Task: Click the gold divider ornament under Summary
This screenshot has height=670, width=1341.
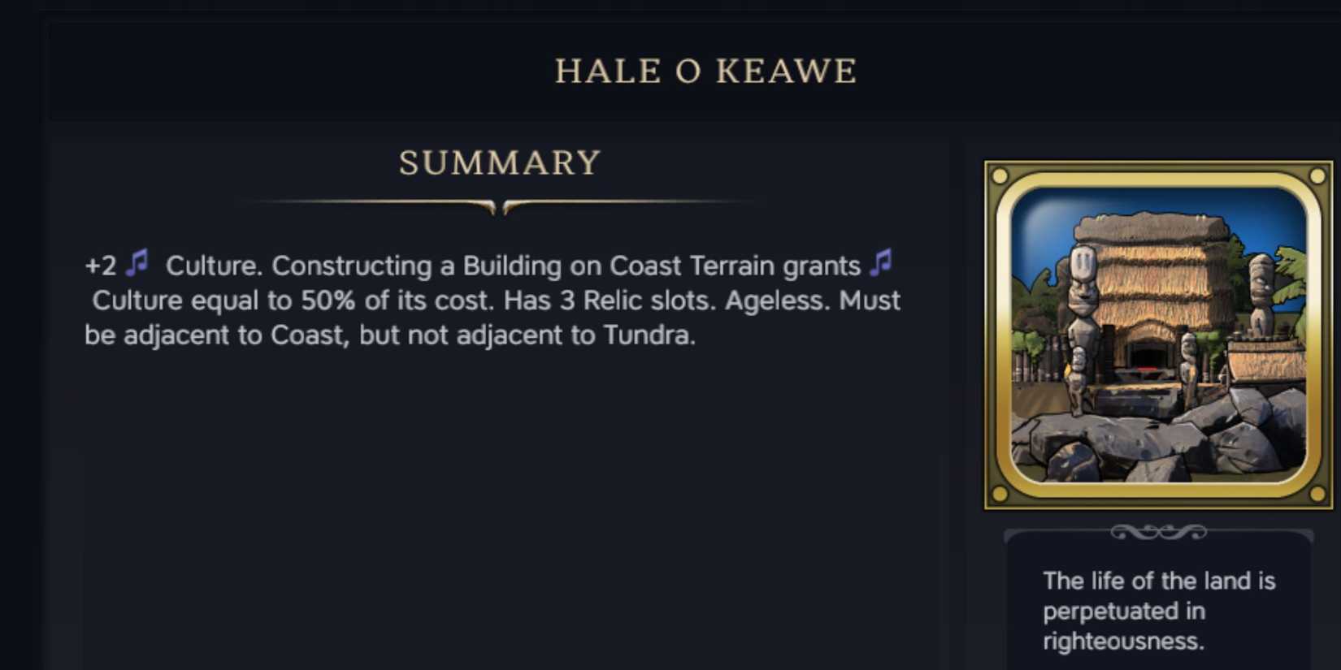Action: coord(499,206)
